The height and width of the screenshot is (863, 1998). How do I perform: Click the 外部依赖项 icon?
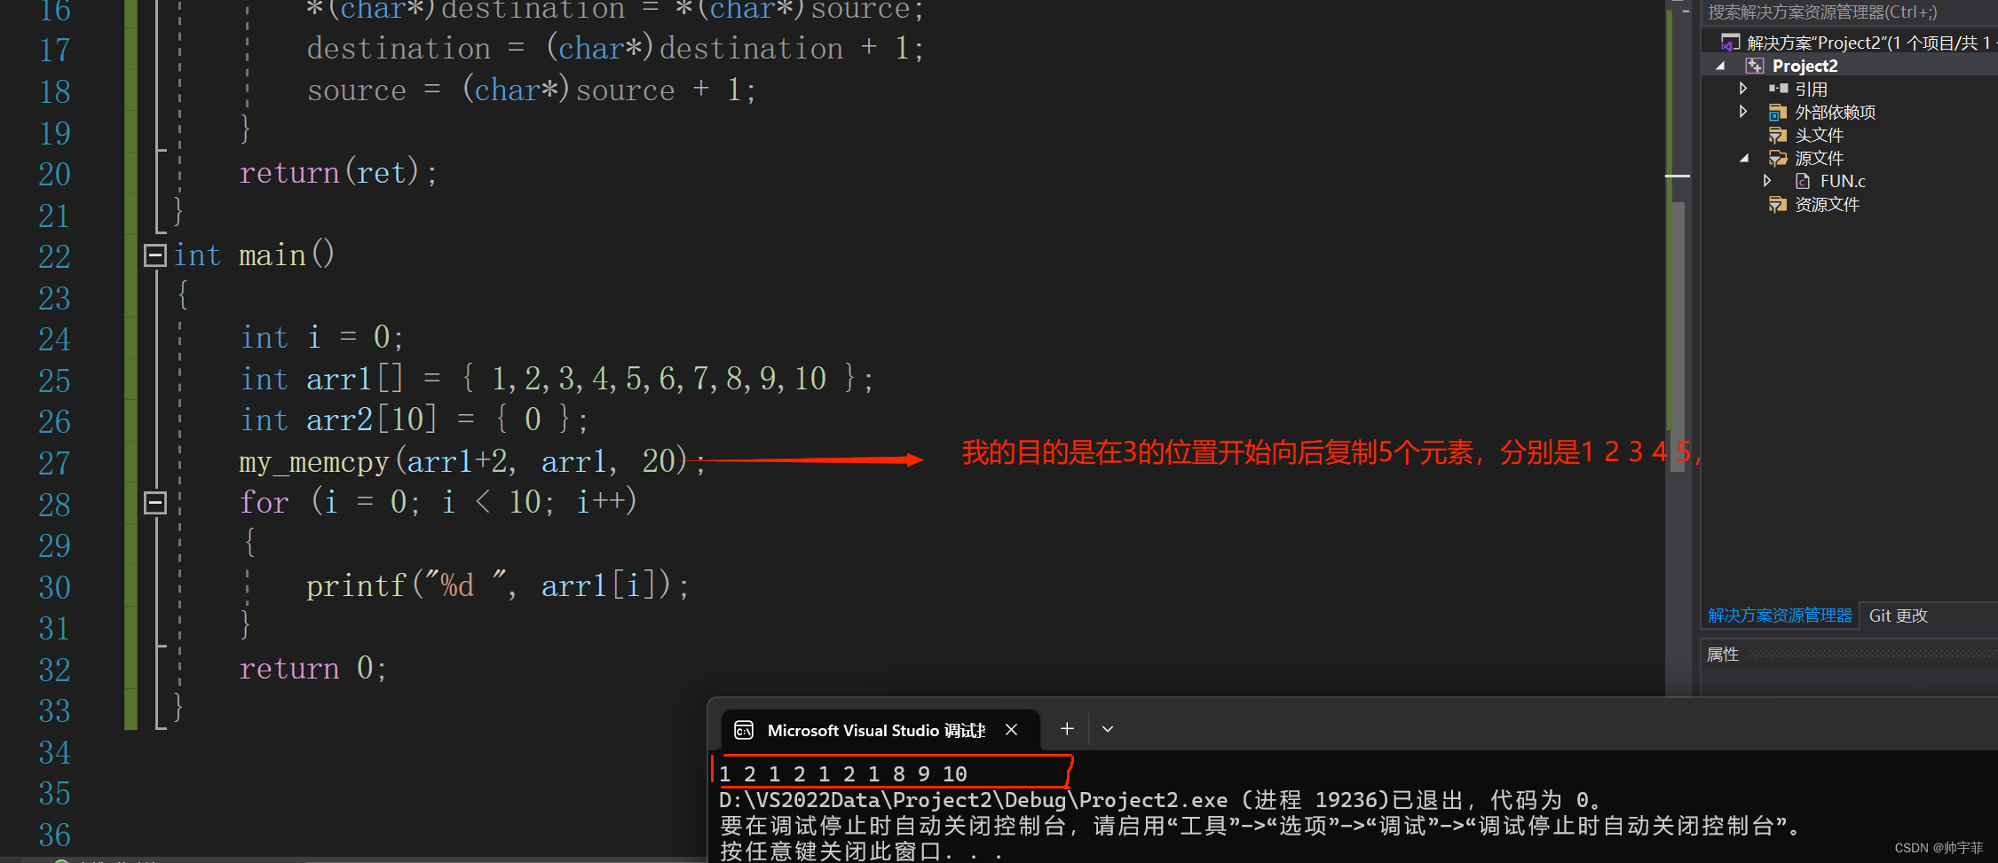click(x=1778, y=112)
